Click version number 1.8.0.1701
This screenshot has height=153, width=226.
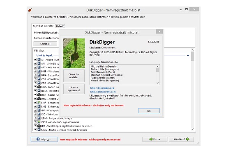tap(153, 42)
